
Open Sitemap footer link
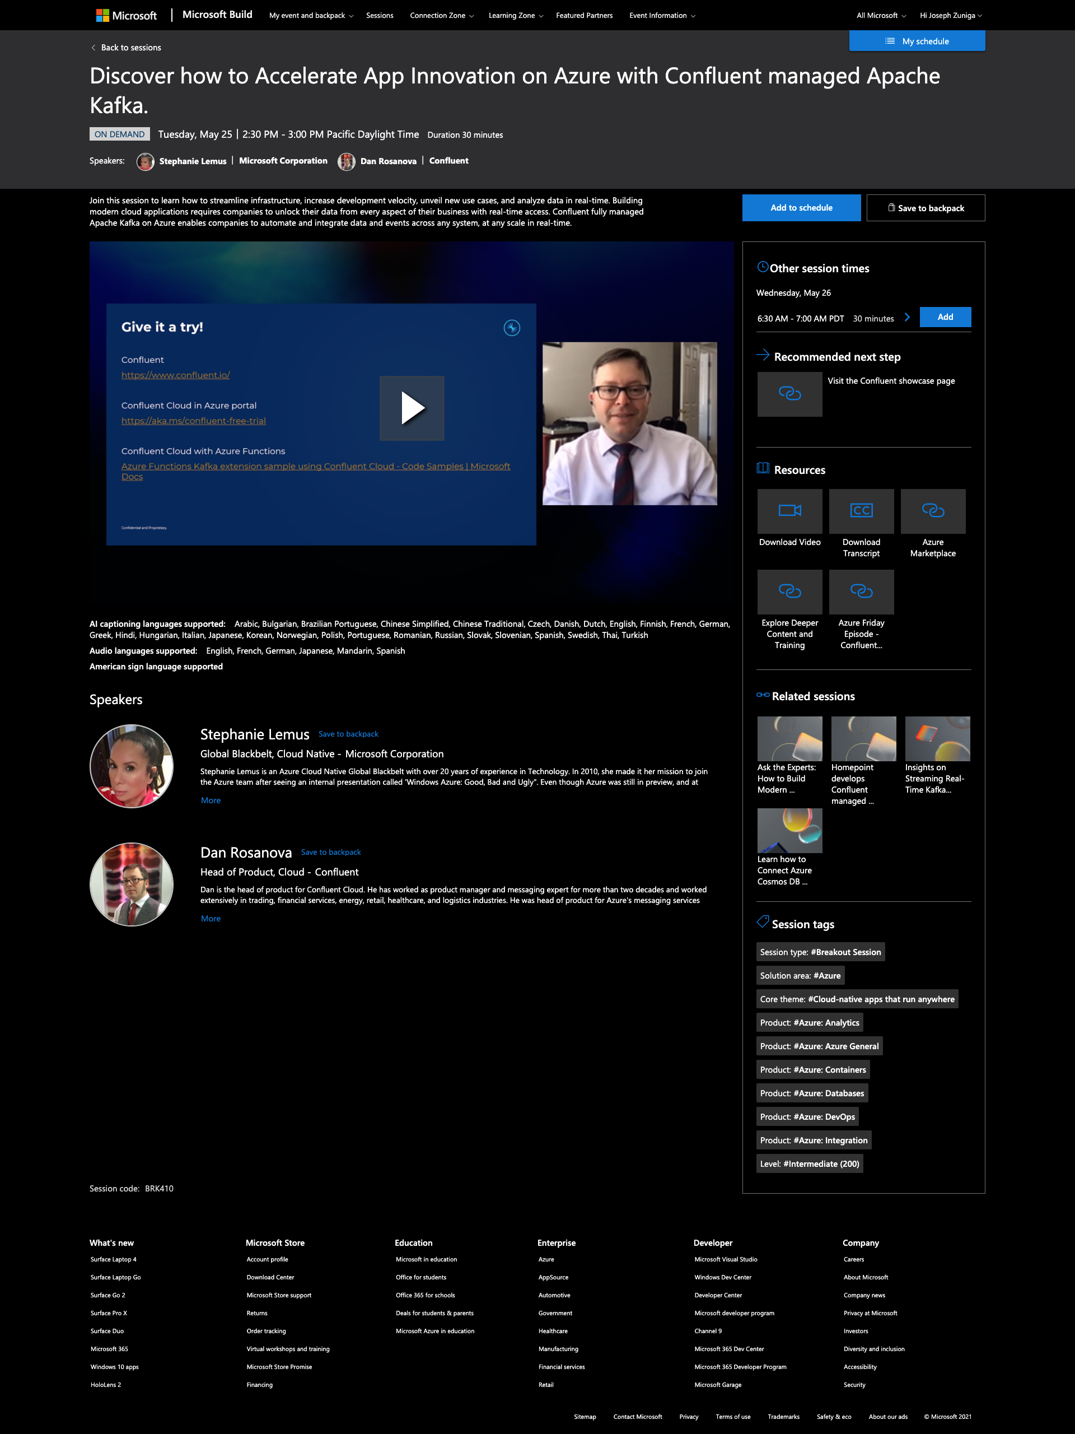585,1417
